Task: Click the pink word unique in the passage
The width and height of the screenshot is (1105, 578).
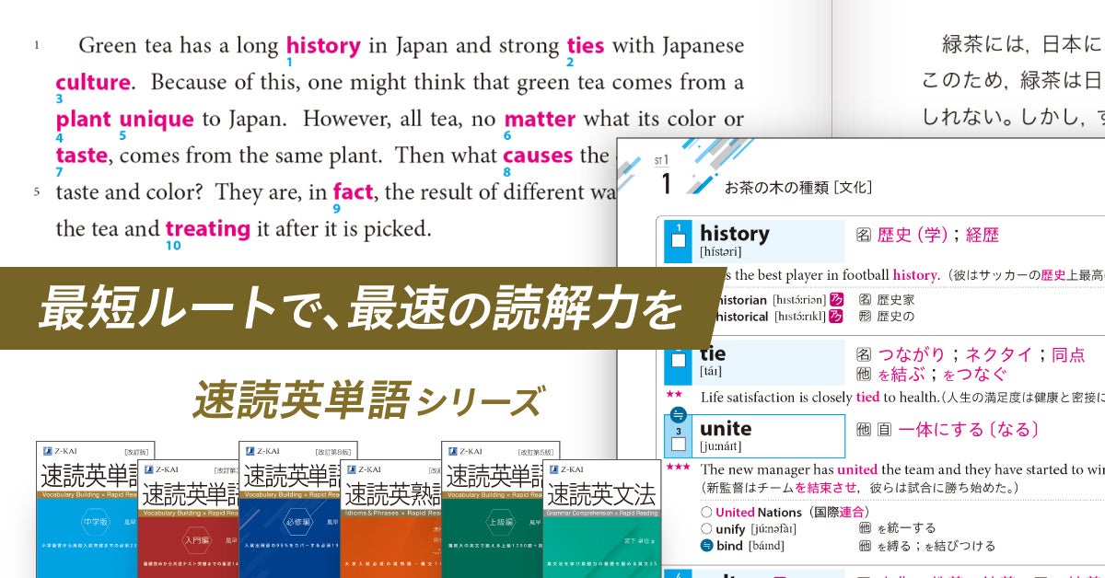Action: tap(157, 119)
